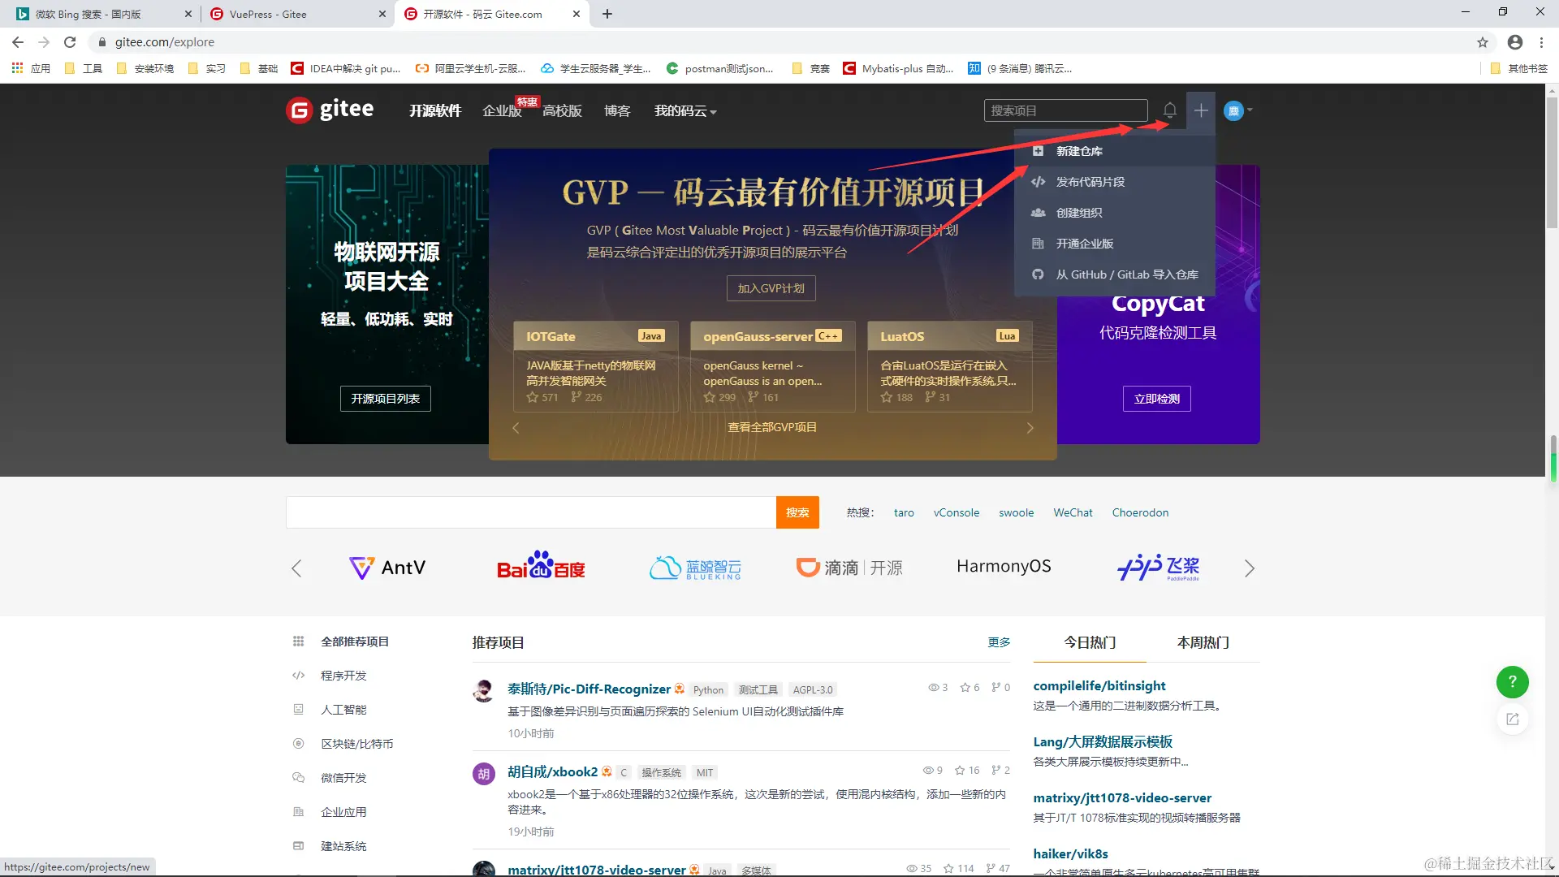Reload the page with the refresh icon
This screenshot has width=1559, height=877.
[x=70, y=42]
